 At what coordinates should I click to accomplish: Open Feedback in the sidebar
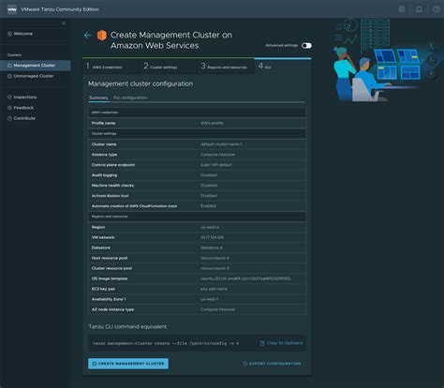click(x=21, y=108)
